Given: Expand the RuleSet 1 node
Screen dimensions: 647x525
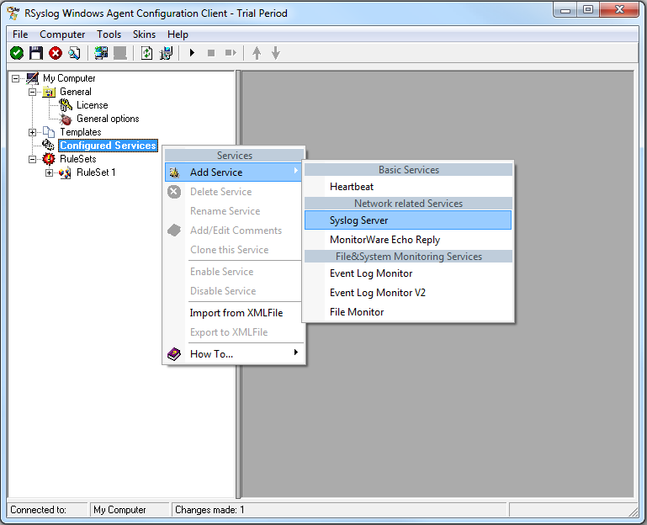Looking at the screenshot, I should tap(49, 173).
